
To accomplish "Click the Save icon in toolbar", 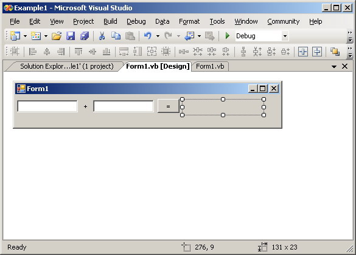I will pos(71,36).
